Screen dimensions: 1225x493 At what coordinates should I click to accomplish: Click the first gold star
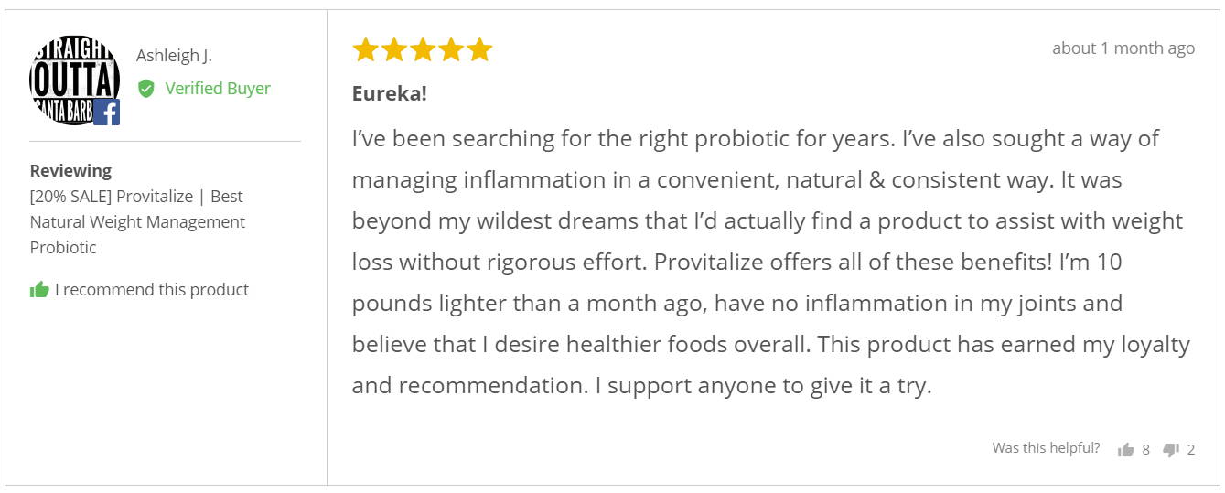(366, 49)
